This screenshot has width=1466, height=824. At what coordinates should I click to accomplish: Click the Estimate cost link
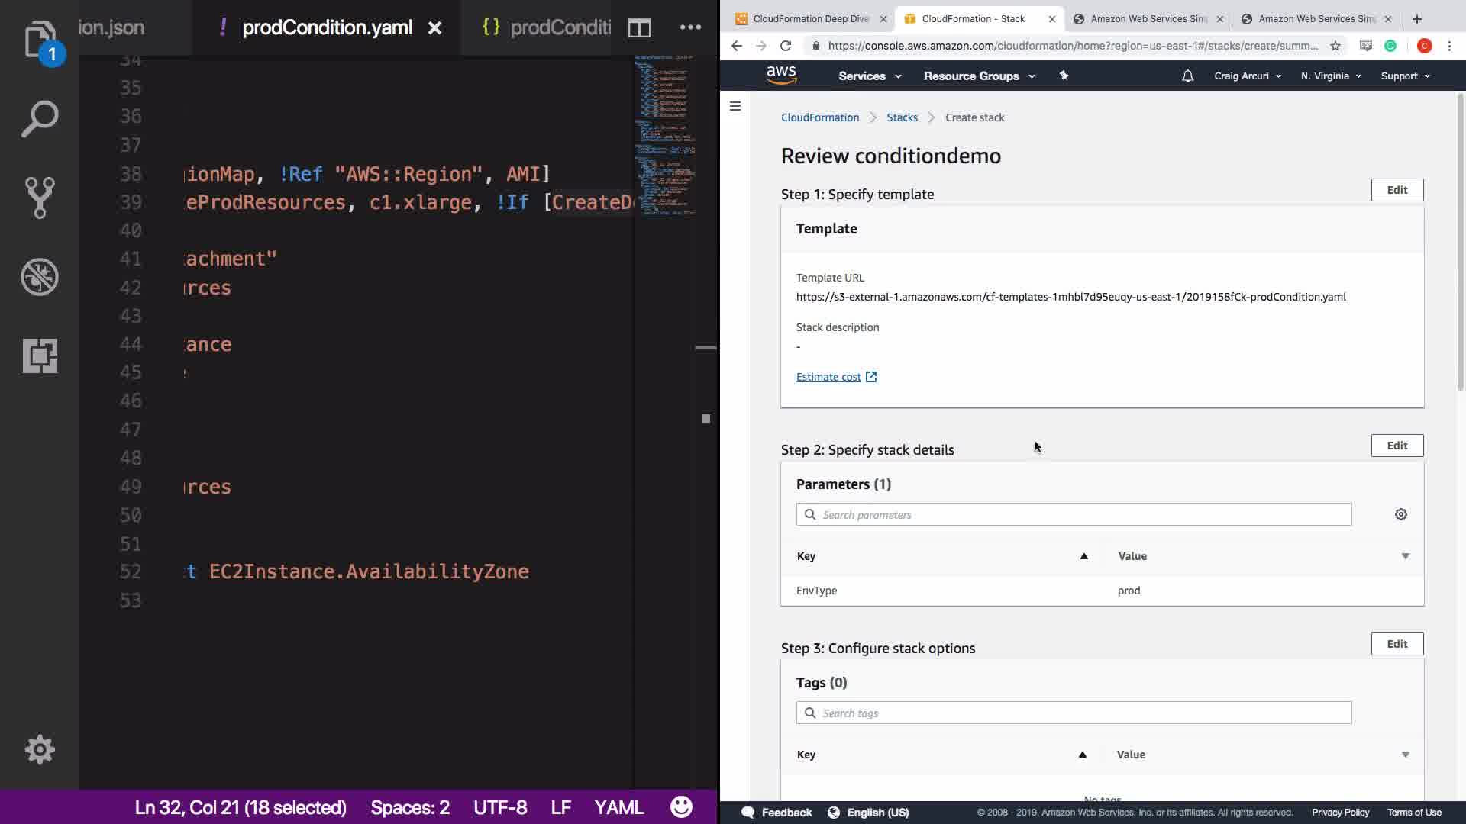click(x=828, y=377)
